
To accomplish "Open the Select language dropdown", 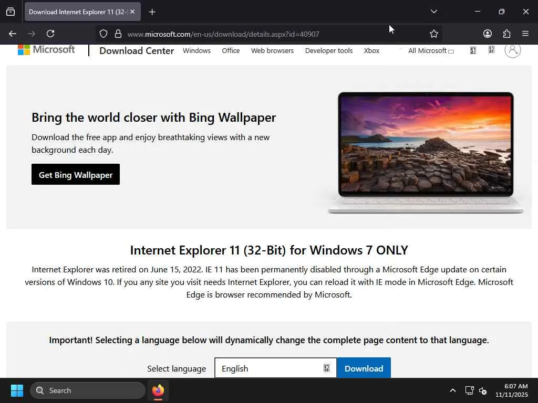I will (275, 368).
